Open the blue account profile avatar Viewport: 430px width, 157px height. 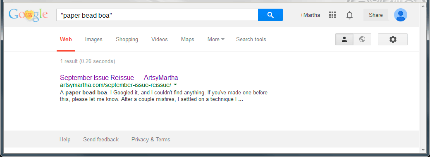pos(400,15)
